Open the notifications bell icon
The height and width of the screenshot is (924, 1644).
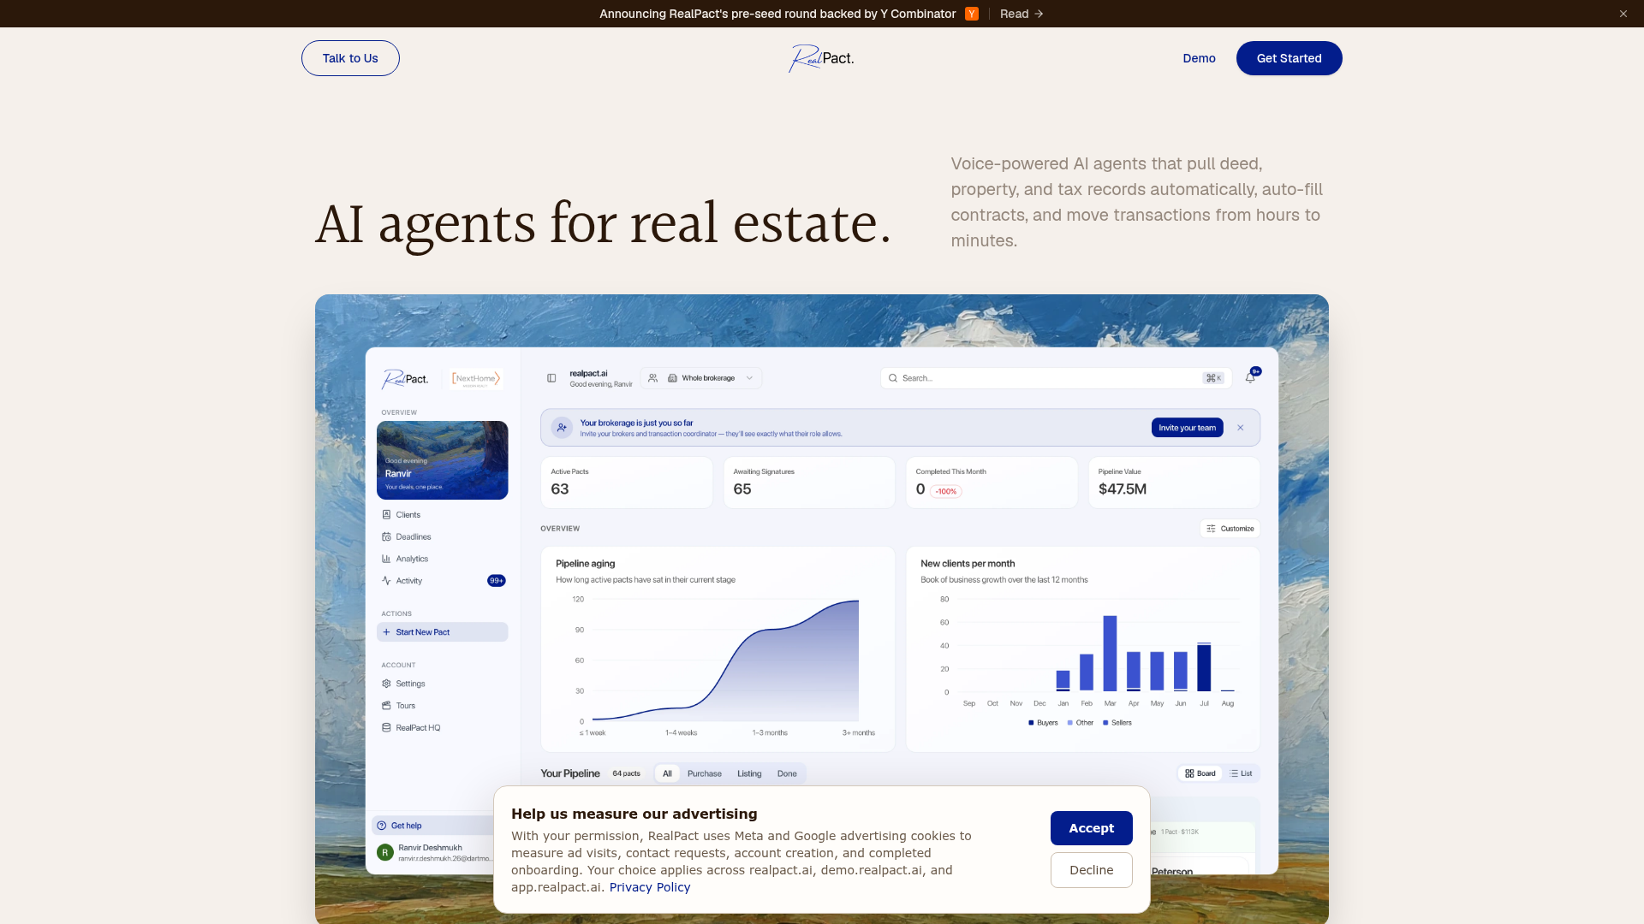point(1250,377)
